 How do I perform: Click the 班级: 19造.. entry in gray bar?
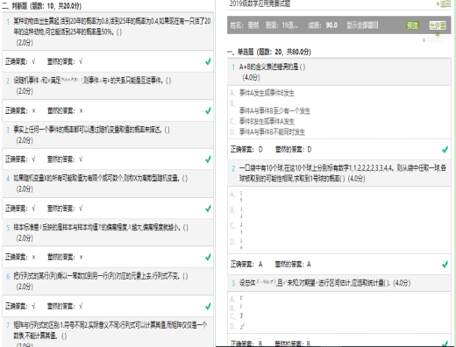click(281, 25)
